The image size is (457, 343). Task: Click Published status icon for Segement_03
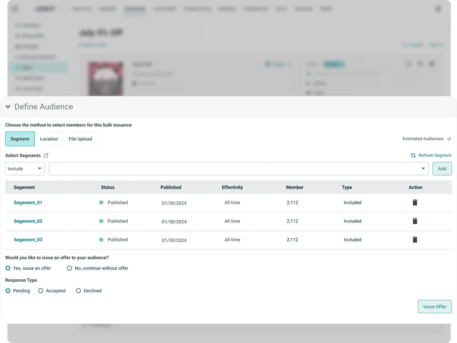tap(101, 240)
